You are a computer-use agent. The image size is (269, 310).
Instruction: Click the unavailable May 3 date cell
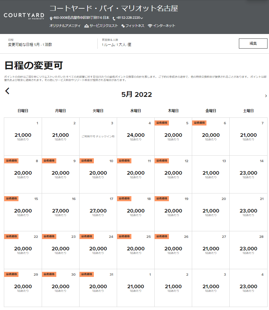98,136
